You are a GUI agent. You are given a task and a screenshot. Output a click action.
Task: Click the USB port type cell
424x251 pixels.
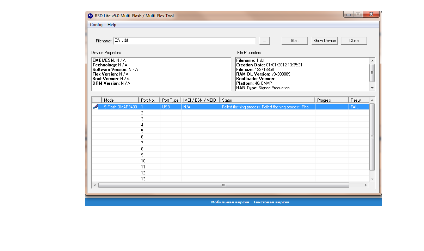tap(171, 107)
